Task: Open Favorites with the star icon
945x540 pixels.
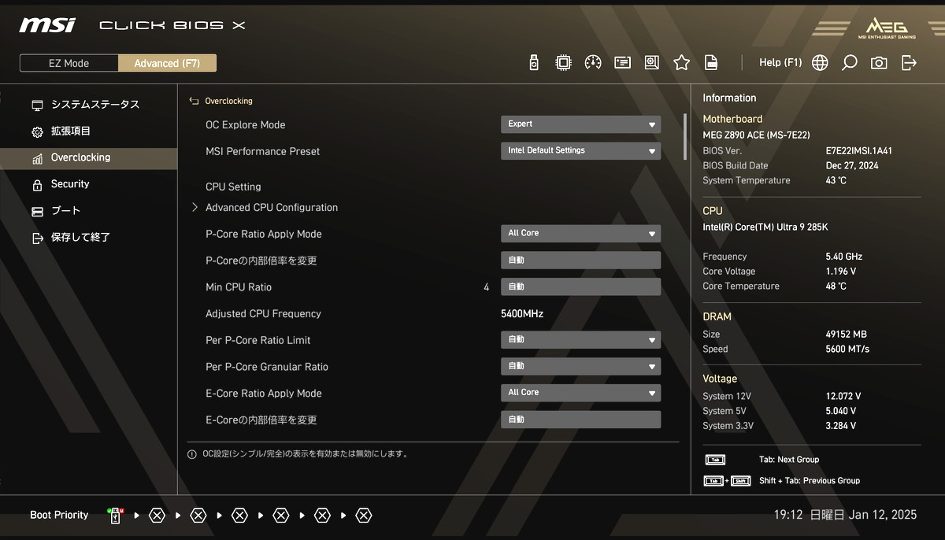Action: coord(682,63)
